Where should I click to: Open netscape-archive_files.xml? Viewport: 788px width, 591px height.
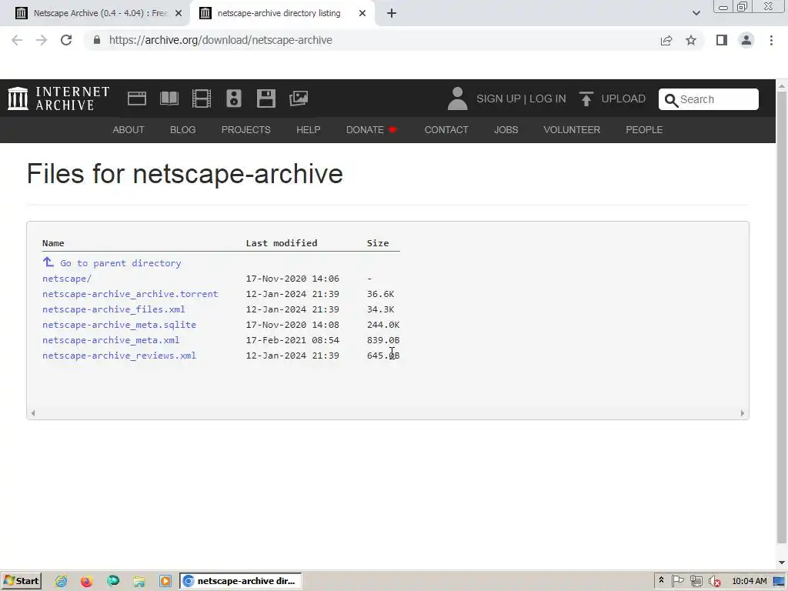pyautogui.click(x=114, y=309)
